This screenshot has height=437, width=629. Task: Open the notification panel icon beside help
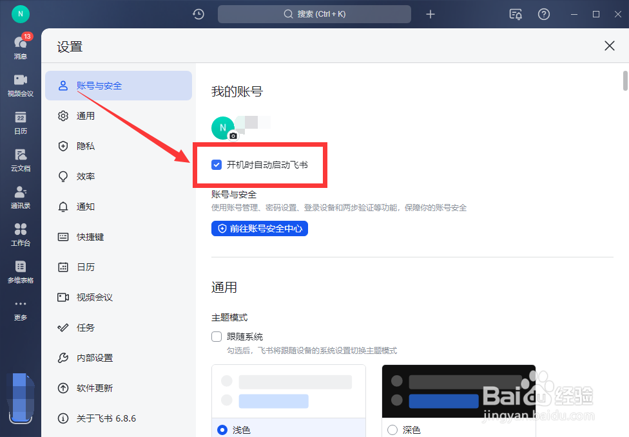point(516,14)
